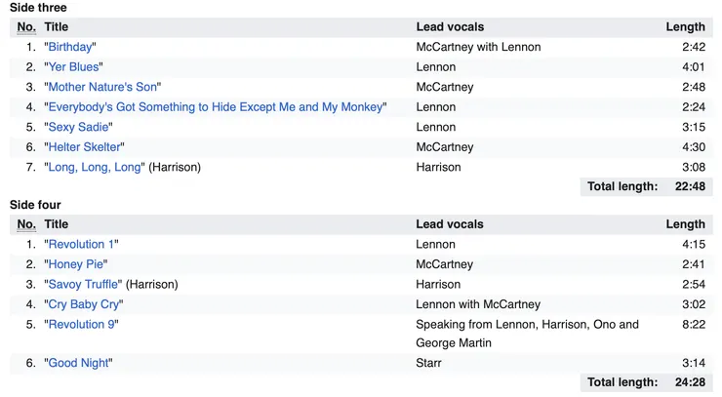Viewport: 722px width, 397px height.
Task: Click the "Yer Blues" link
Action: click(74, 67)
